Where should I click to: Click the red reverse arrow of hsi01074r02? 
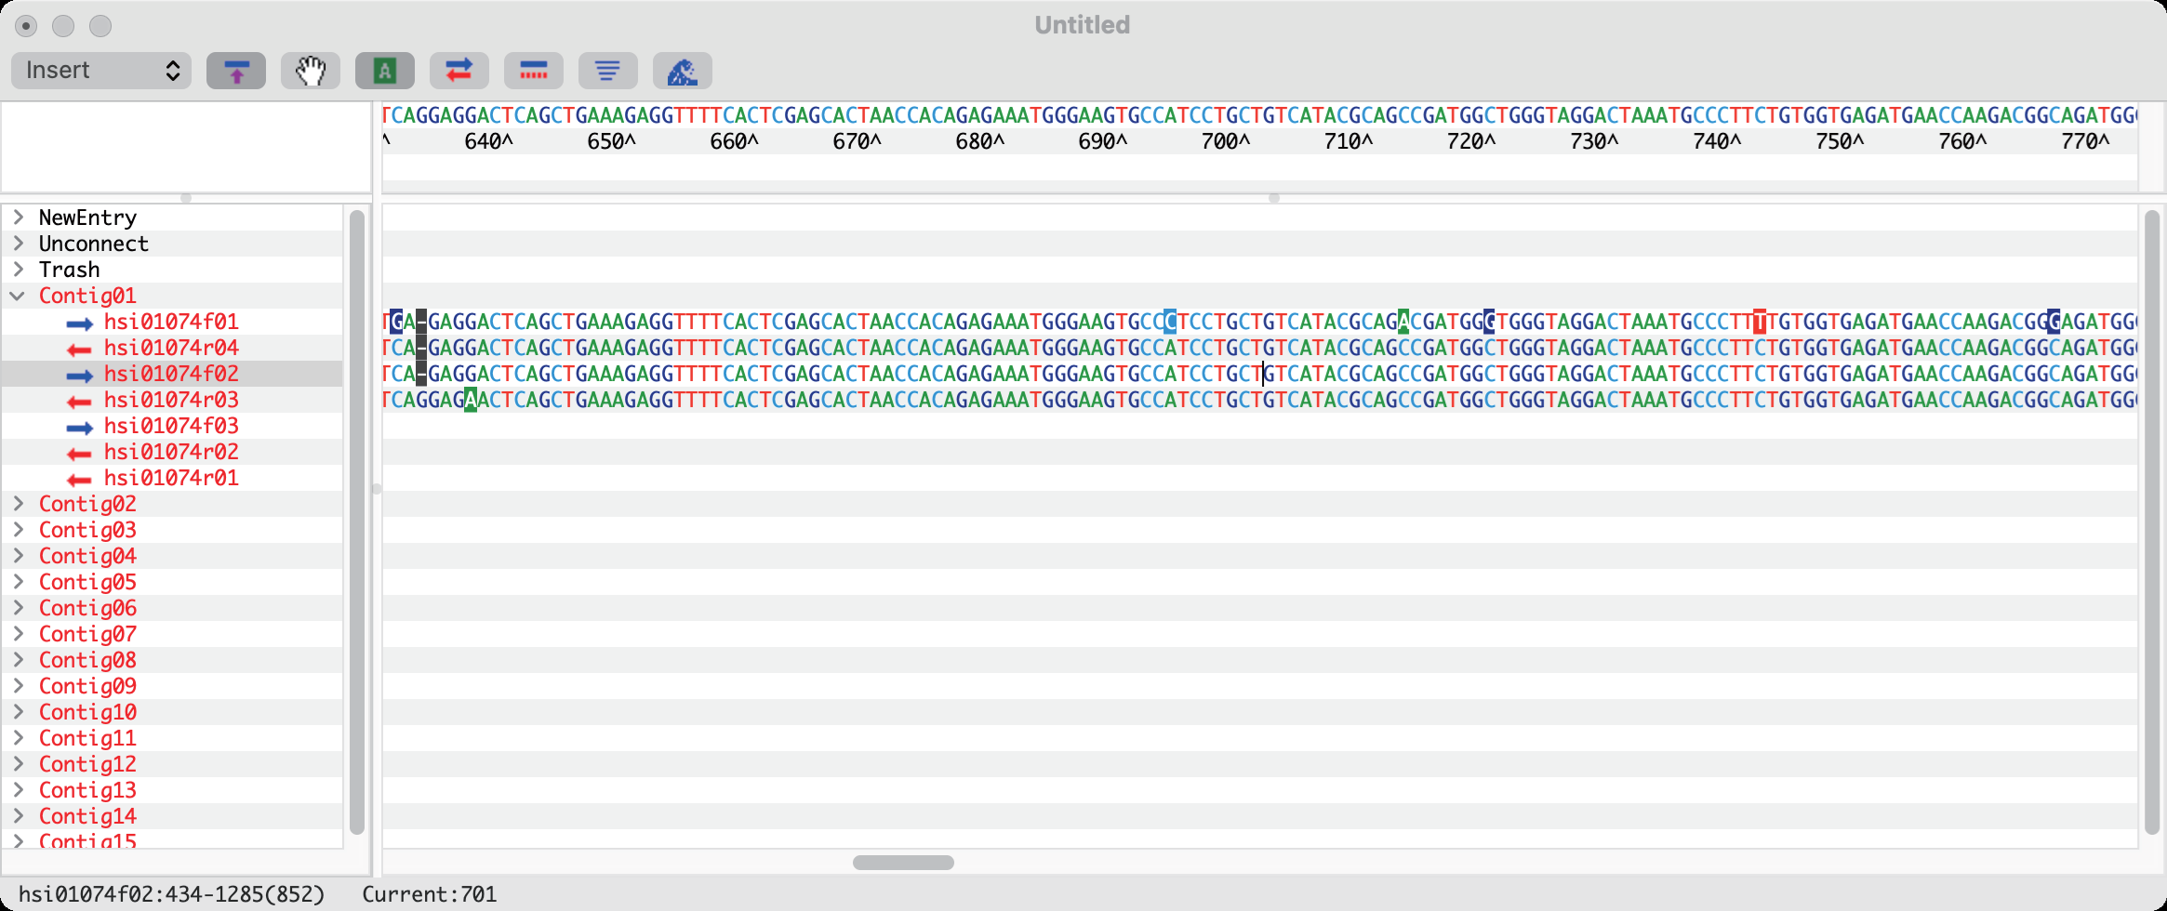click(80, 454)
